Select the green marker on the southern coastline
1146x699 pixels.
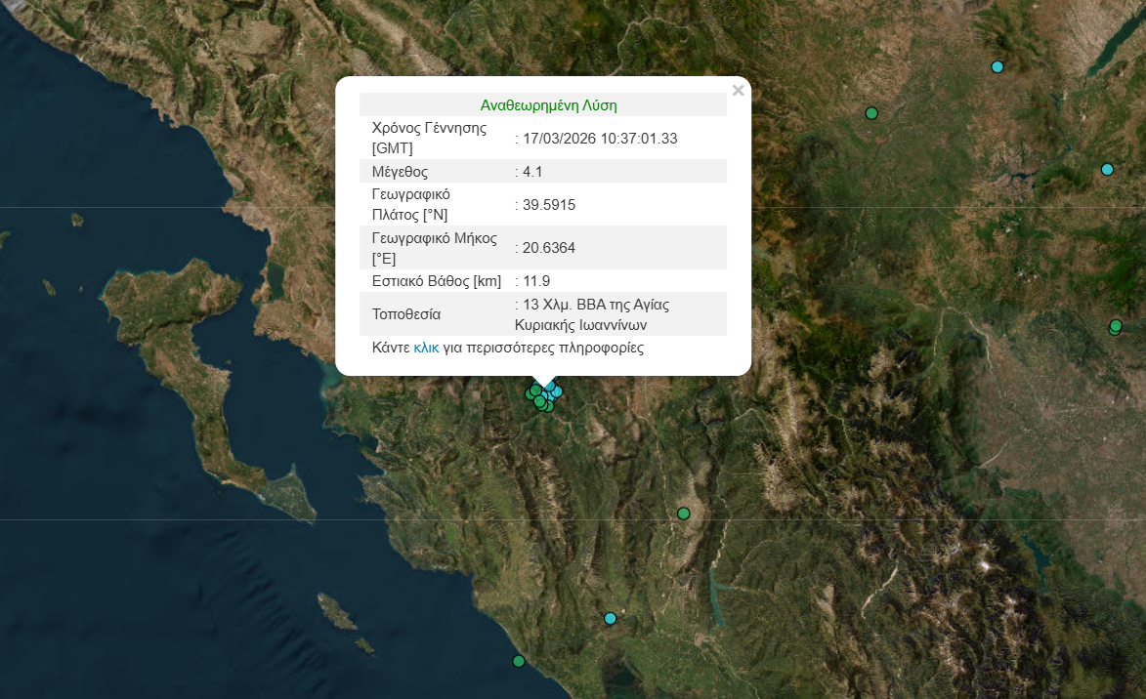click(519, 661)
